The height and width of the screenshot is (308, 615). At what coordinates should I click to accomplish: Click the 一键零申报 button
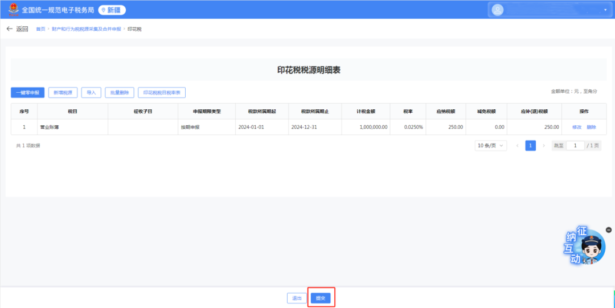27,93
